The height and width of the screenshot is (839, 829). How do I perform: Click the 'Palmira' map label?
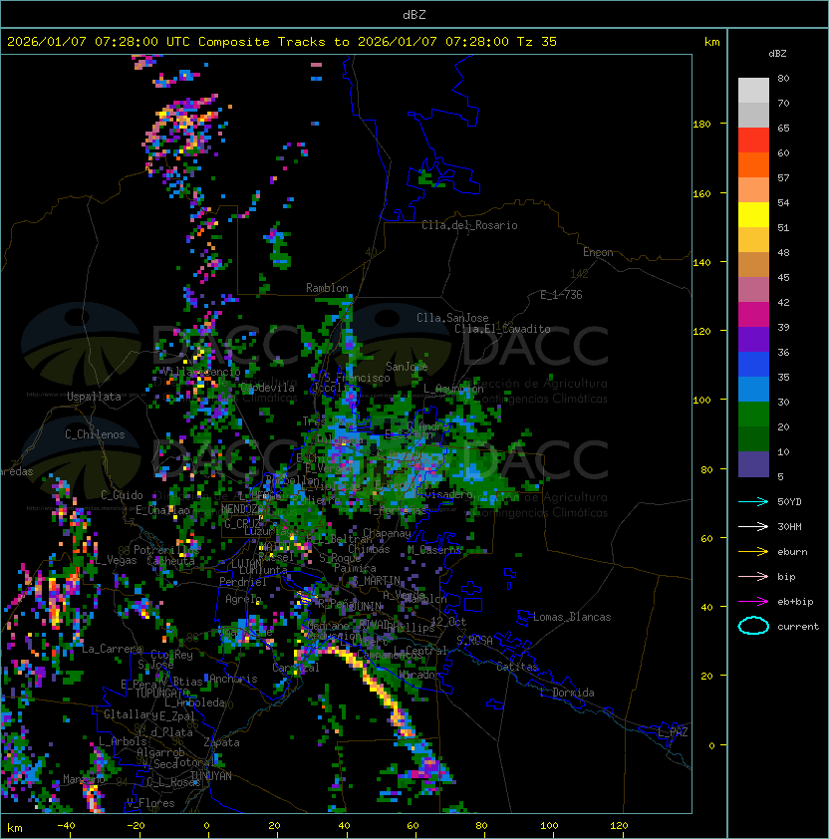pyautogui.click(x=355, y=568)
